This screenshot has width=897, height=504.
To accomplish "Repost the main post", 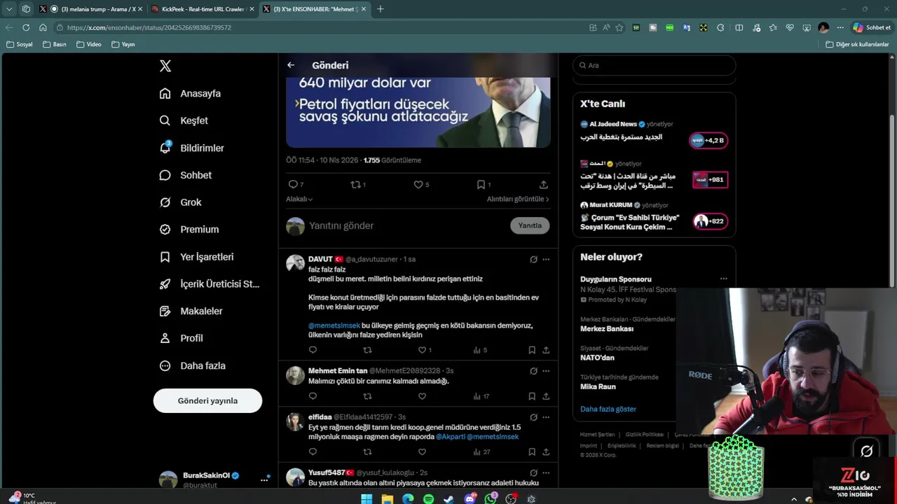I will (x=355, y=184).
